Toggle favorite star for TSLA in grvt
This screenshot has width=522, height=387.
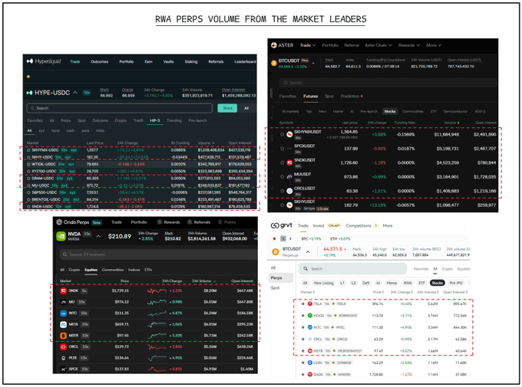(302, 304)
